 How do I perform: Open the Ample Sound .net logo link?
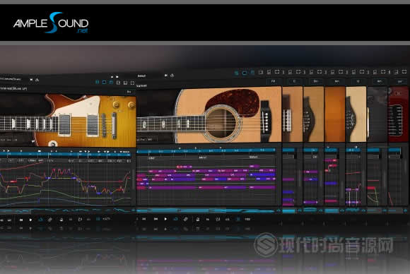click(x=51, y=23)
